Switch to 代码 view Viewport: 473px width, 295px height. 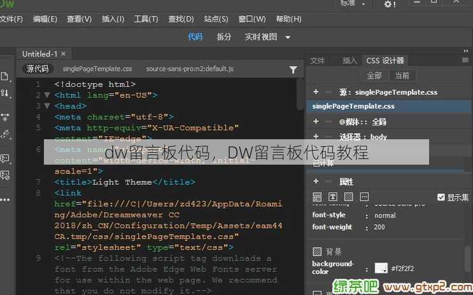(x=195, y=37)
